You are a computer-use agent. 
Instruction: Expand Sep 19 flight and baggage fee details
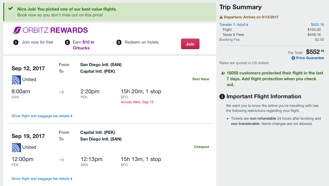[42, 179]
